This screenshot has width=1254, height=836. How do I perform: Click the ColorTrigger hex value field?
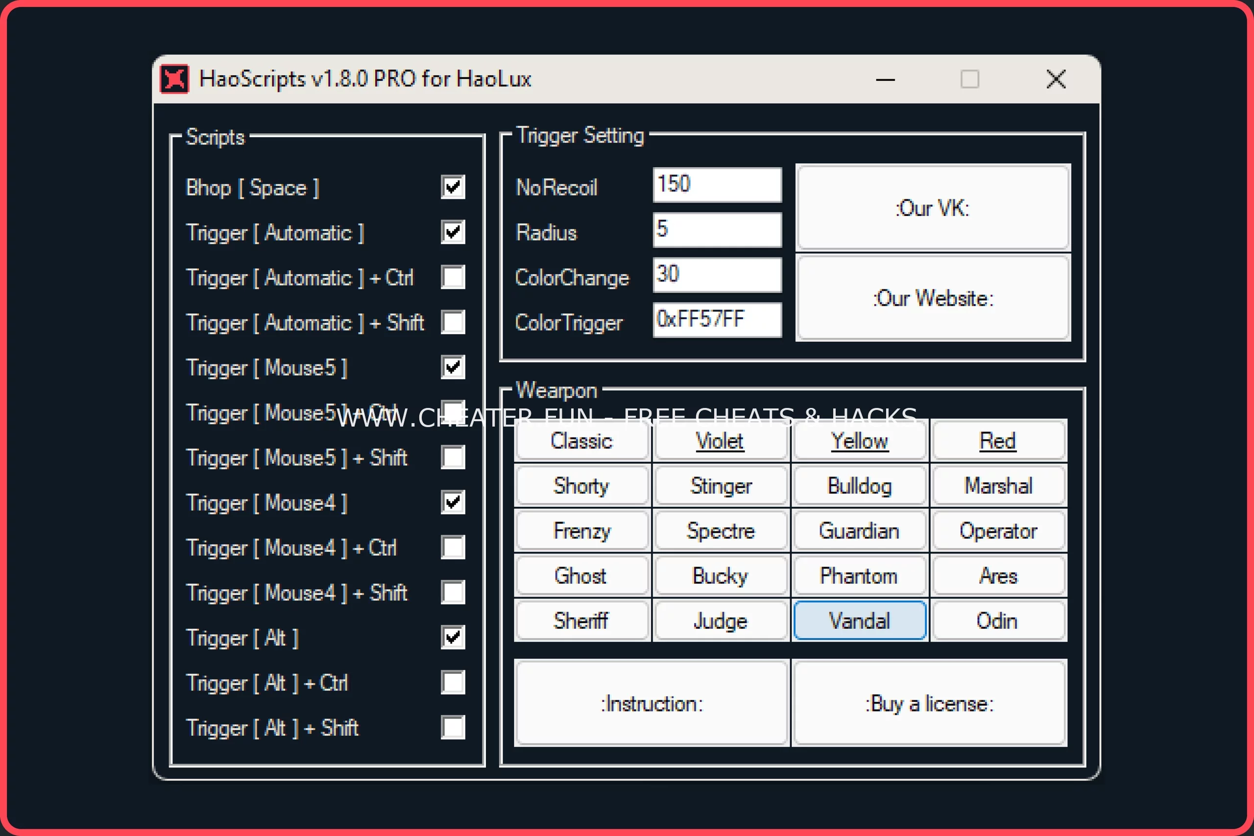717,320
